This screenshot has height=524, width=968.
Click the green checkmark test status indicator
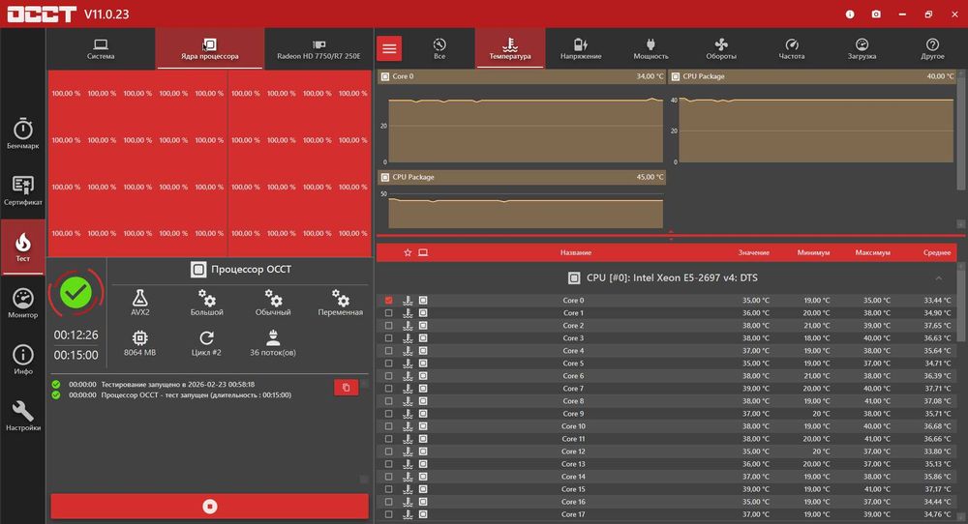click(x=76, y=293)
